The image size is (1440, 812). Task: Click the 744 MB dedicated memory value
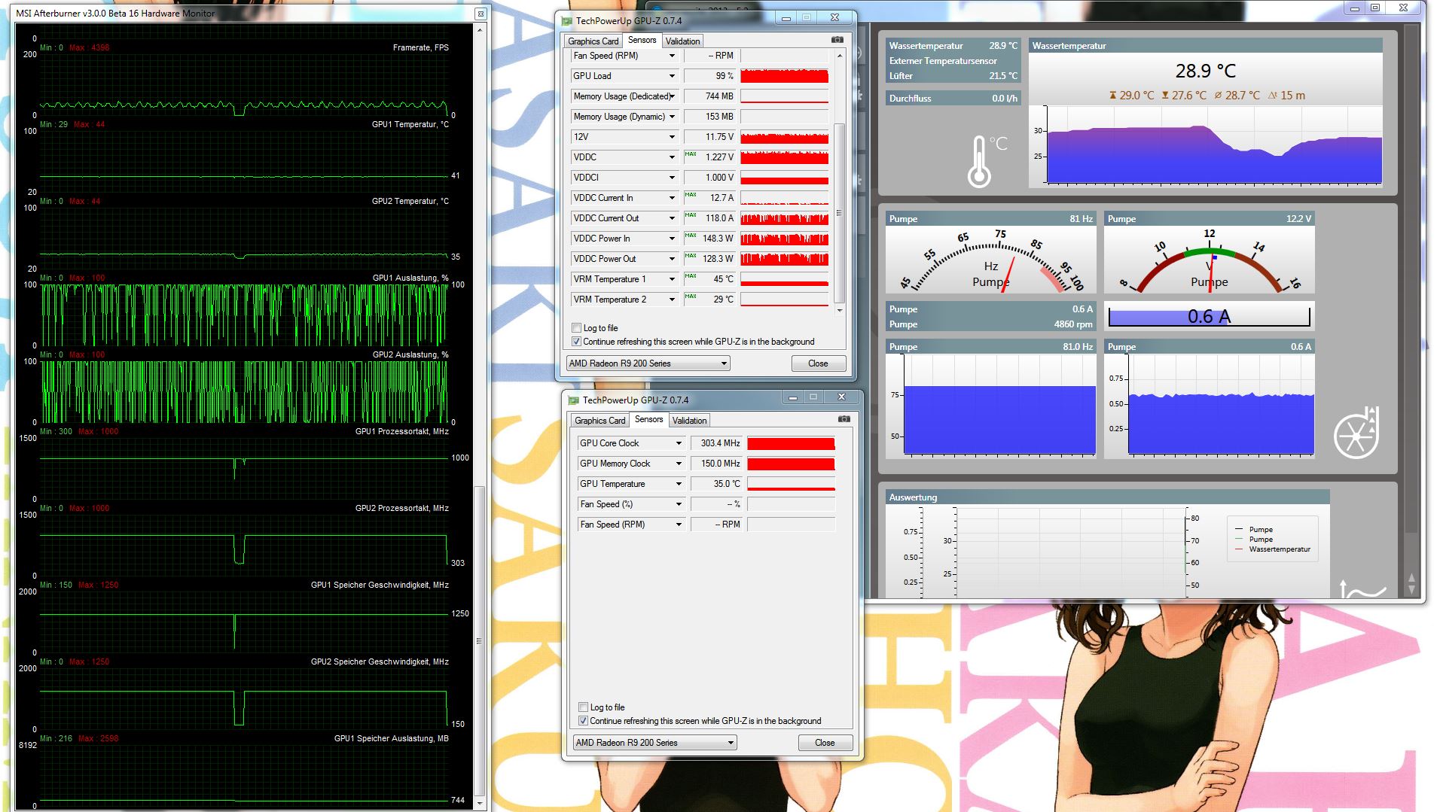(x=709, y=96)
